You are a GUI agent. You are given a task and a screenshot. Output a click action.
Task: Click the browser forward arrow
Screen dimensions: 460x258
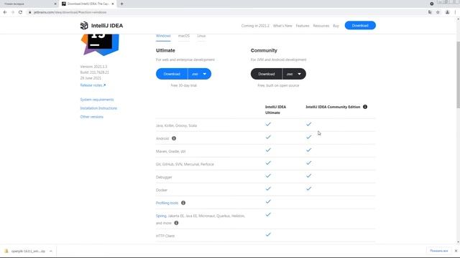[x=13, y=12]
